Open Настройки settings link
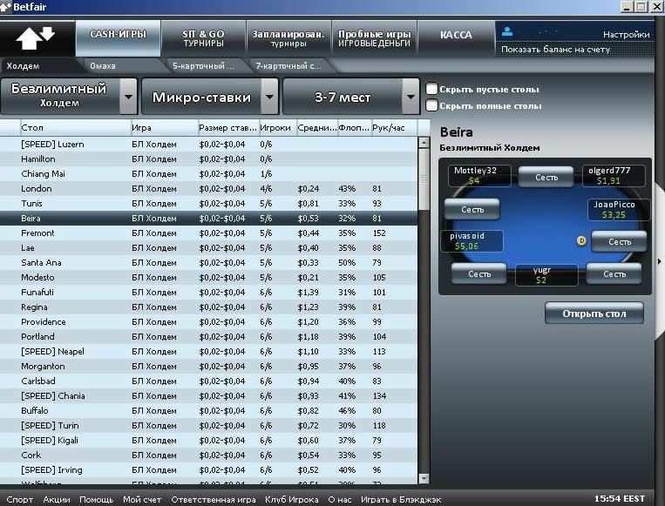 coord(626,35)
